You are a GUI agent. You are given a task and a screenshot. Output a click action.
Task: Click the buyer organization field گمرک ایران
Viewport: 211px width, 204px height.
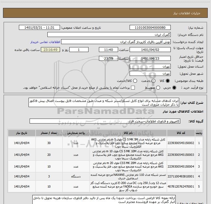pyautogui.click(x=109, y=35)
